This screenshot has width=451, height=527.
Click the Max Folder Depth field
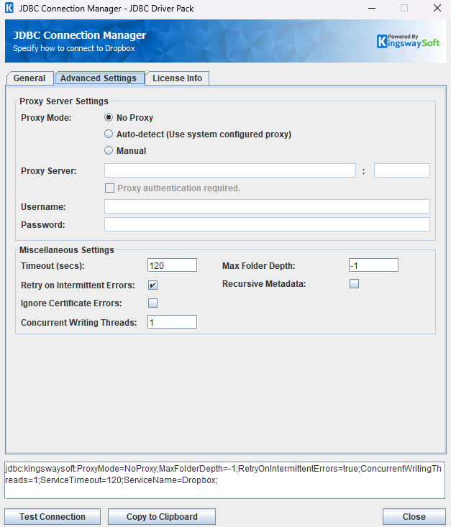(373, 265)
